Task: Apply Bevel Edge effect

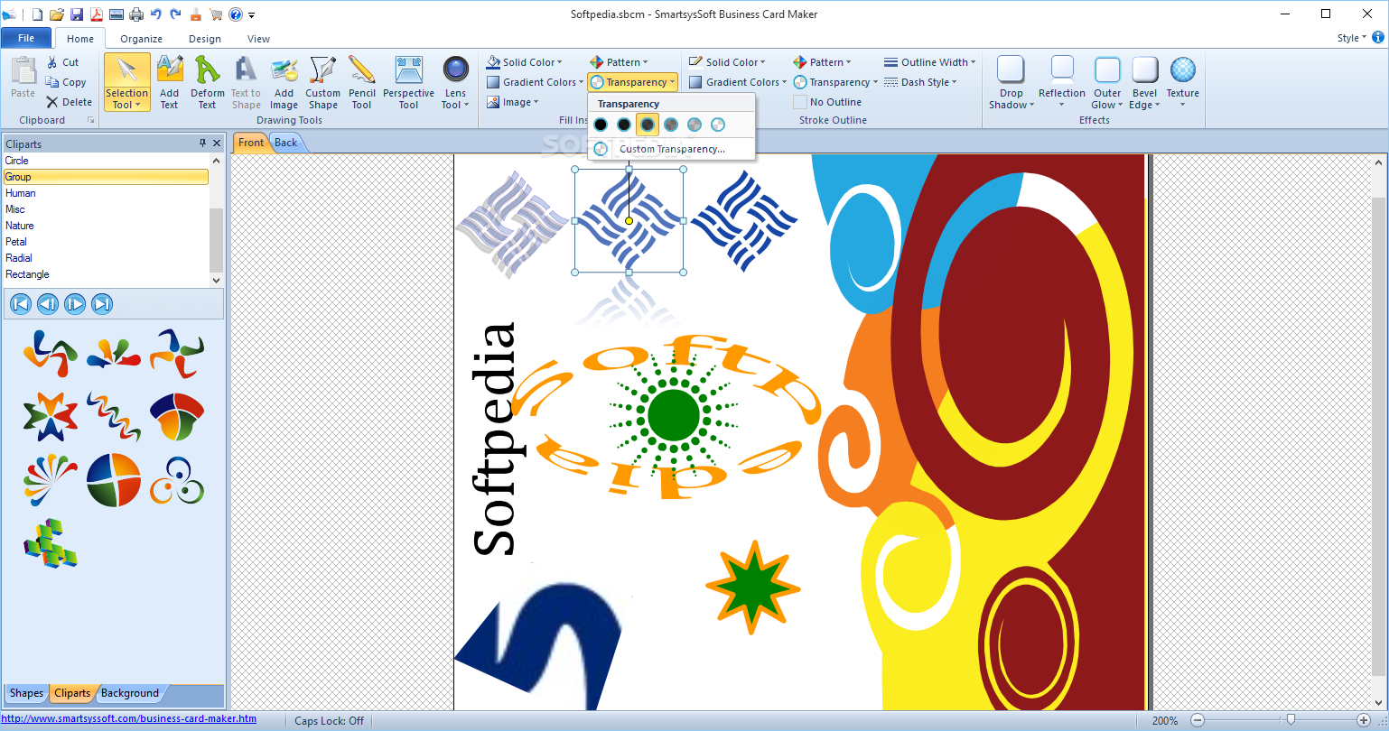Action: tap(1145, 82)
